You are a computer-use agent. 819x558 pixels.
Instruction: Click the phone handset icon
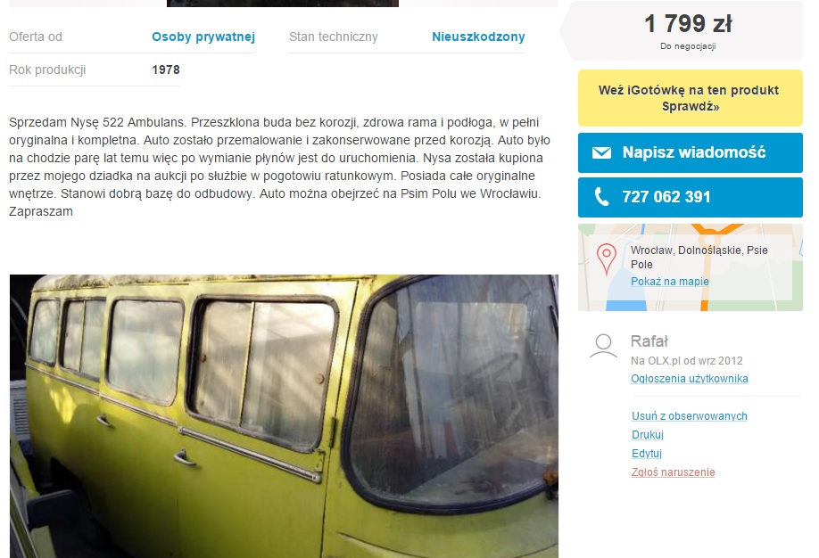click(601, 197)
